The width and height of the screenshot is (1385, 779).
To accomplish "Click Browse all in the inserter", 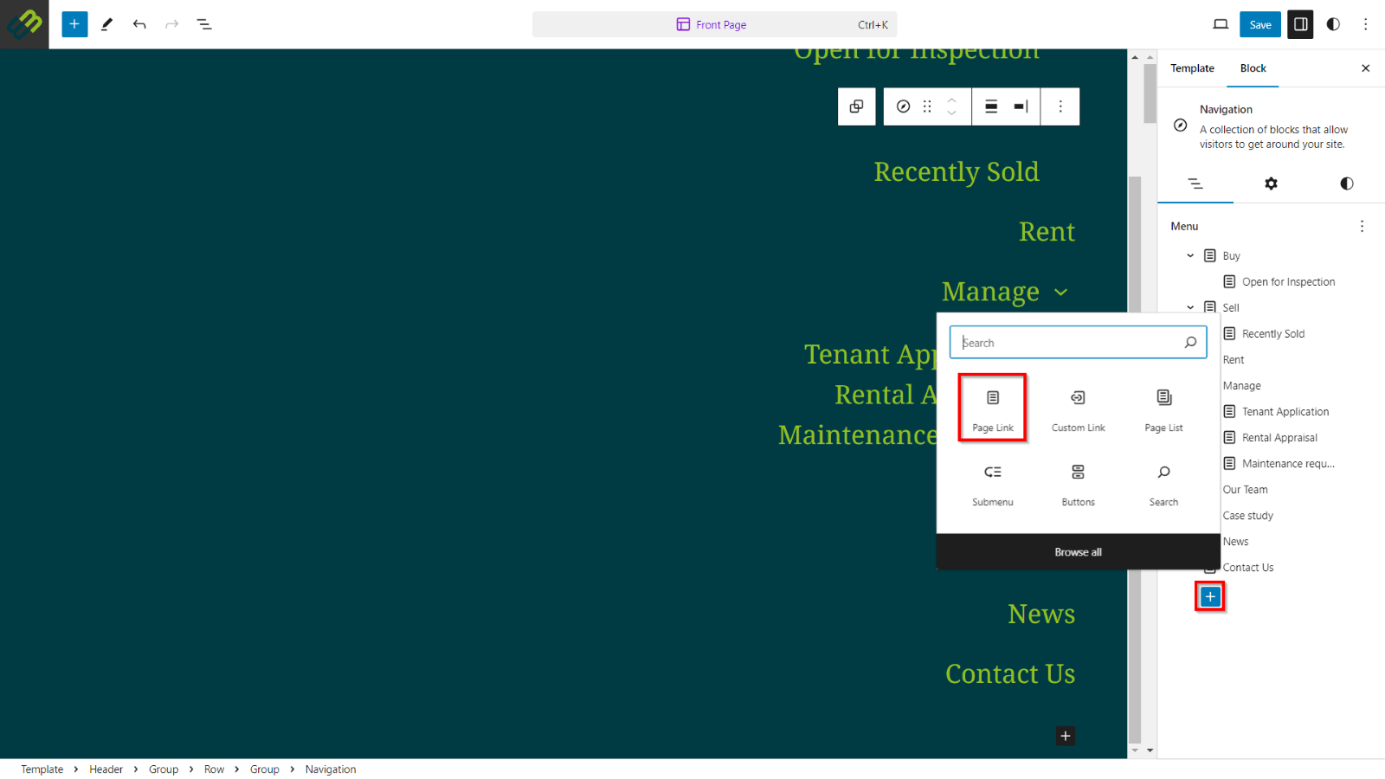I will (1078, 552).
